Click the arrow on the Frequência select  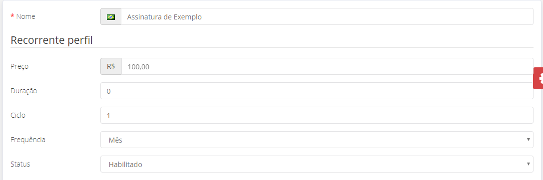coord(529,140)
